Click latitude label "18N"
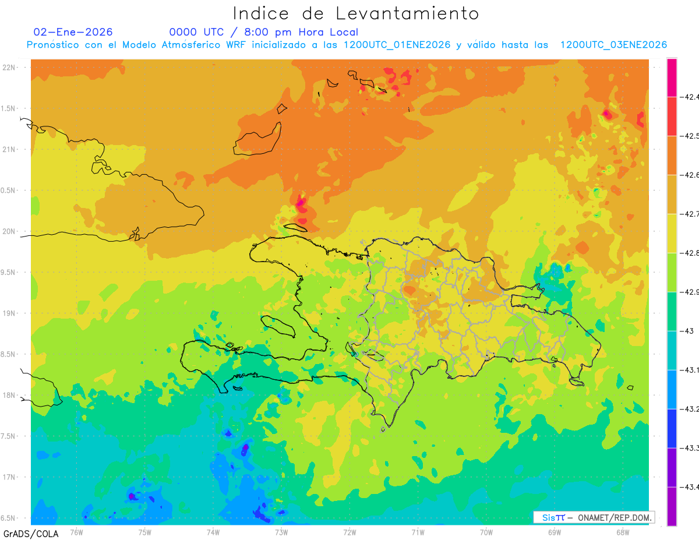Screen dimensions: 699x540 click(x=9, y=395)
